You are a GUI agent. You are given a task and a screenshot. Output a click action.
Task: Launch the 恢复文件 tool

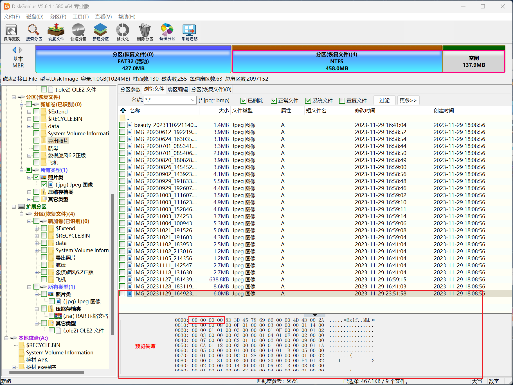coord(56,32)
